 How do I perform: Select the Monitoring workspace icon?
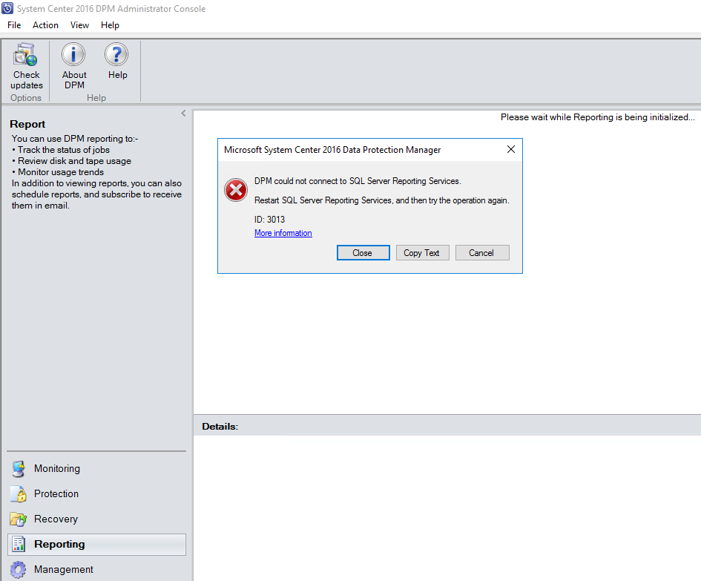(19, 469)
